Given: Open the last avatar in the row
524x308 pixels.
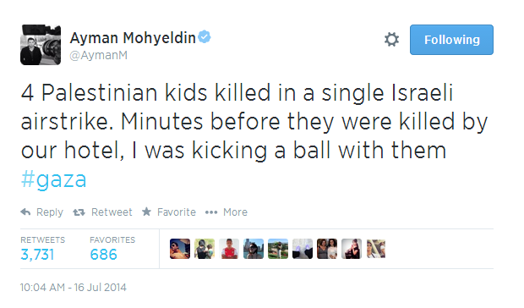Looking at the screenshot, I should tap(376, 249).
